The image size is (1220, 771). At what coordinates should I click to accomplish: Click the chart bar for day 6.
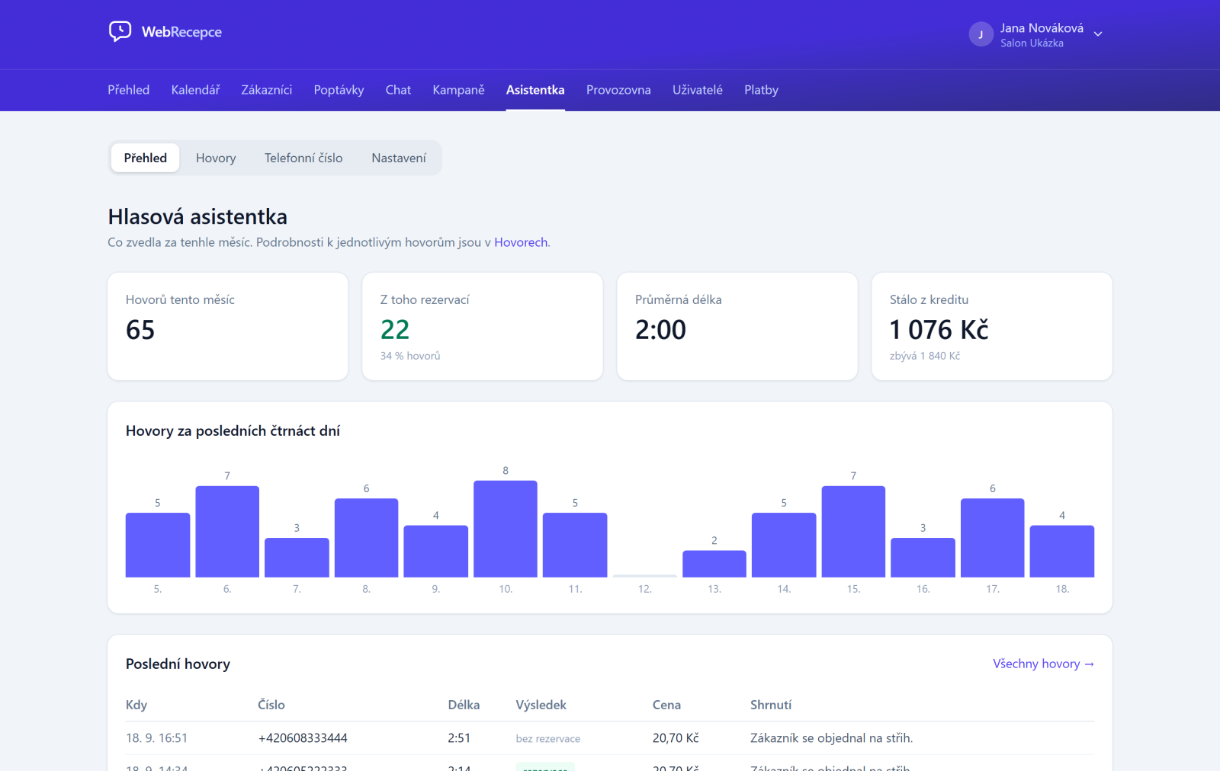227,531
